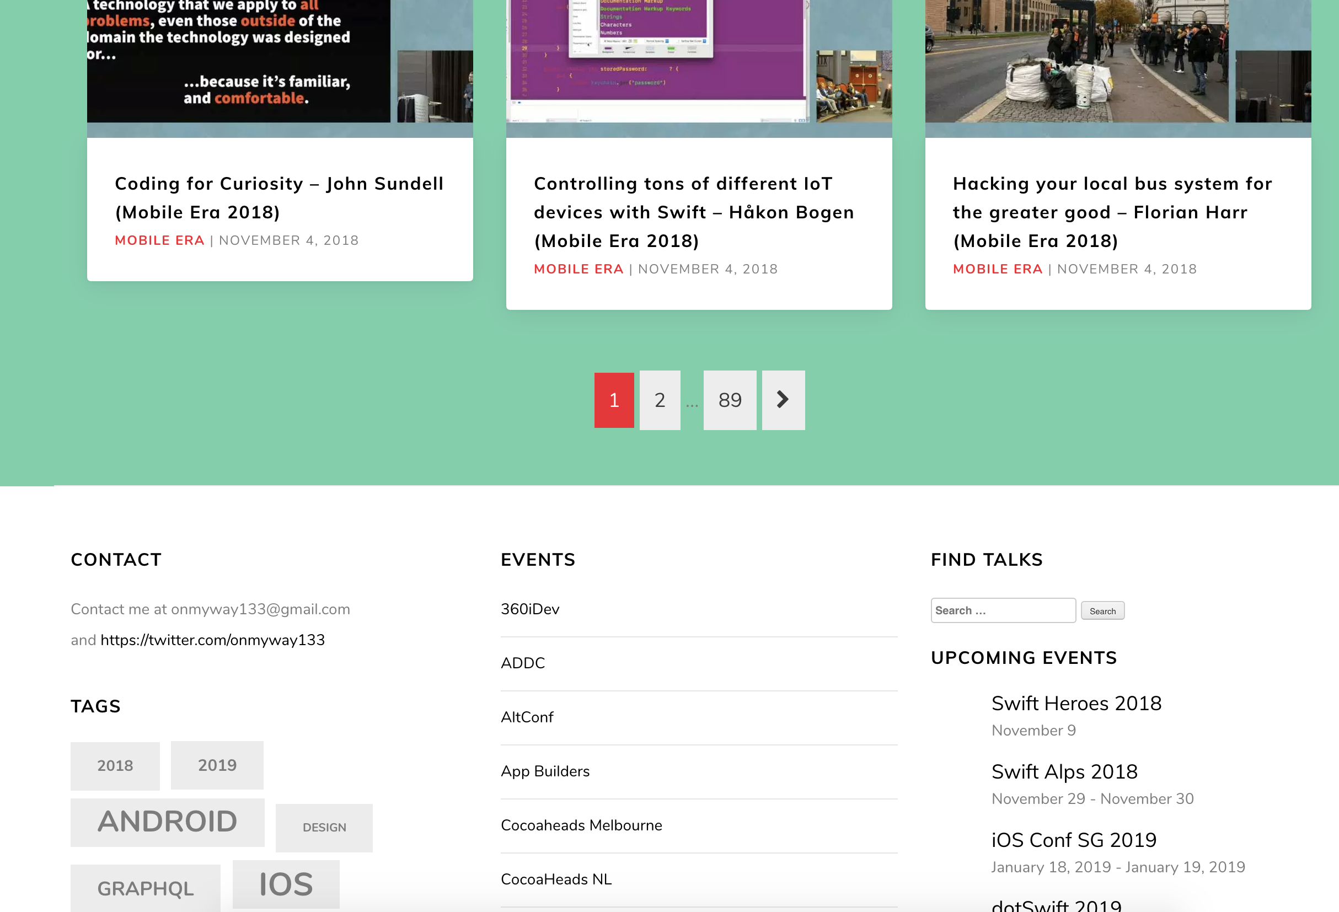Open the 360iDev events page
1339x912 pixels.
(529, 608)
